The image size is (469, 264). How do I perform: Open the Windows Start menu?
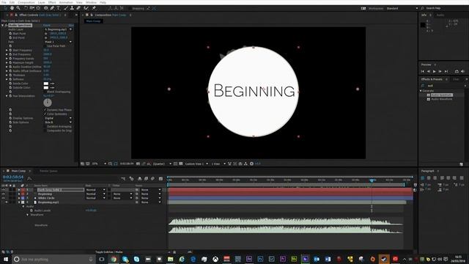5,259
